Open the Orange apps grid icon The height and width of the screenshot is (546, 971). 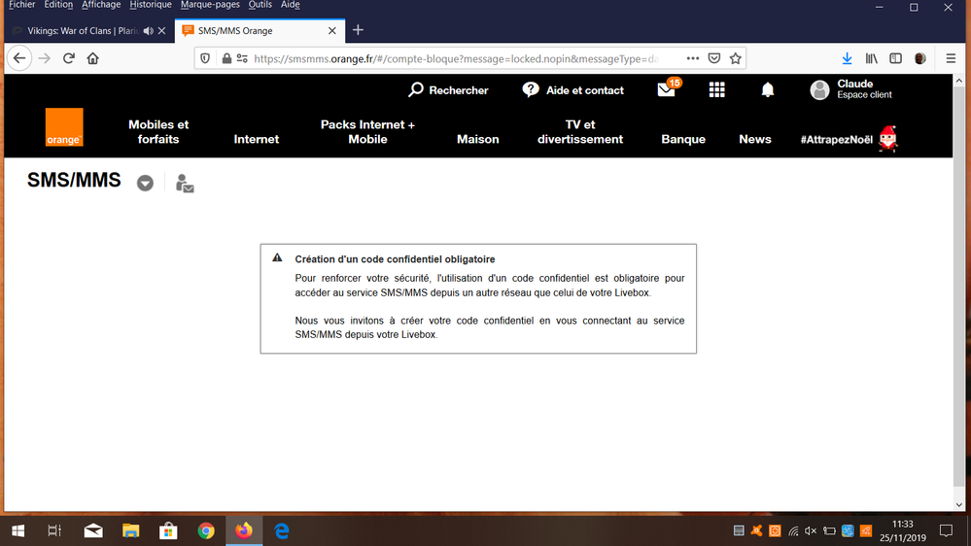tap(717, 89)
